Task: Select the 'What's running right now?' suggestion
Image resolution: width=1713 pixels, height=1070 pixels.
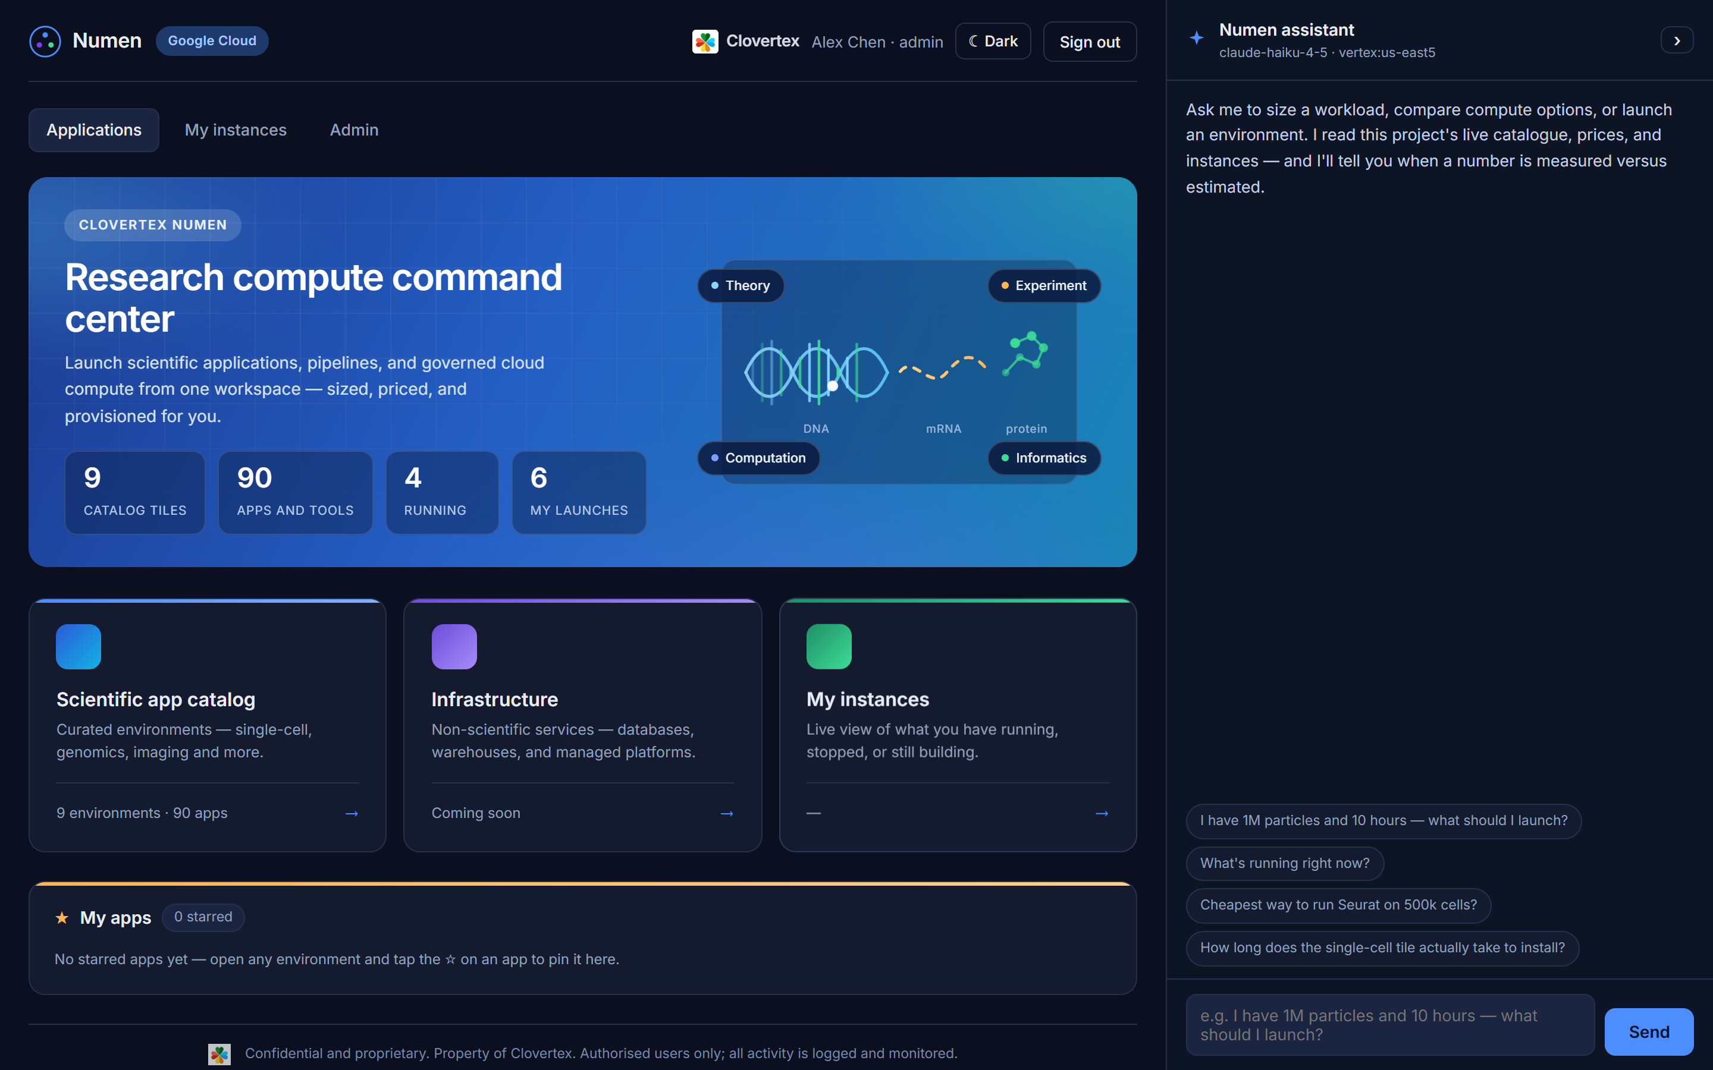Action: [x=1285, y=863]
